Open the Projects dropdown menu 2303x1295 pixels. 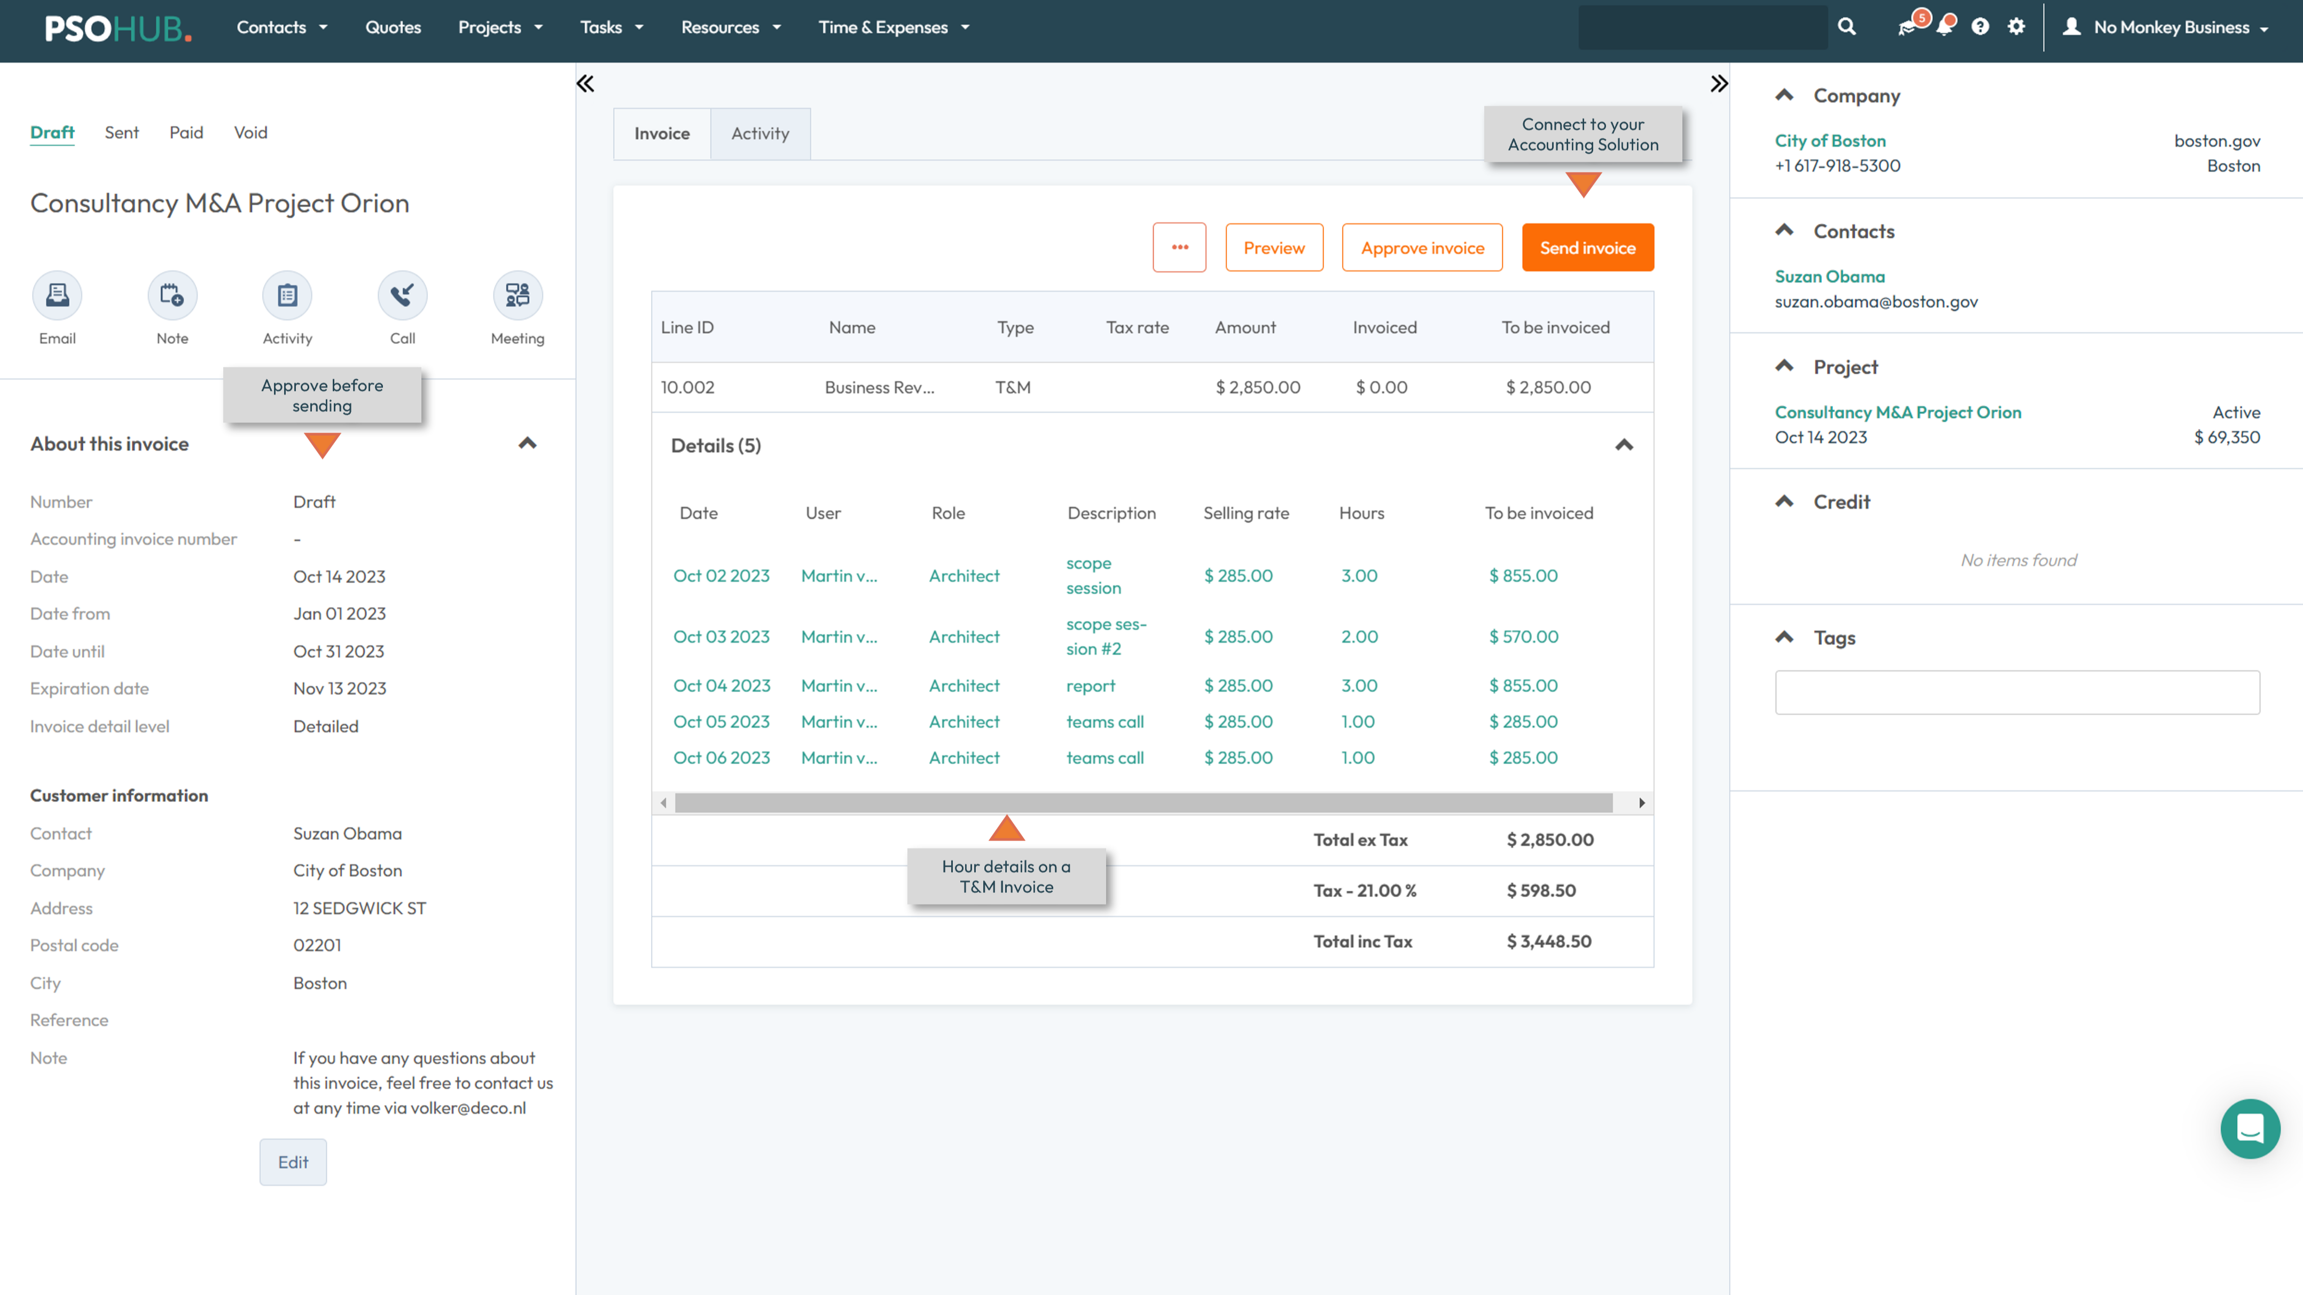click(500, 27)
